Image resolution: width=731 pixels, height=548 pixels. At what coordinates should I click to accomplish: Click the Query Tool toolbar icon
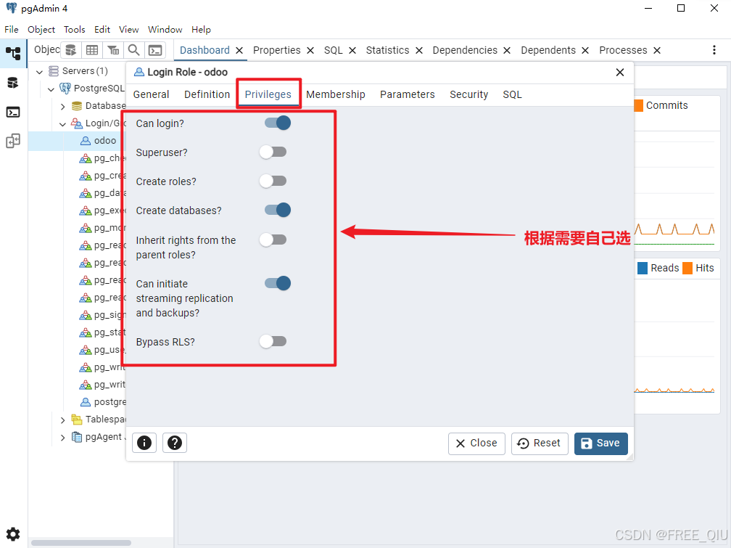(x=71, y=50)
